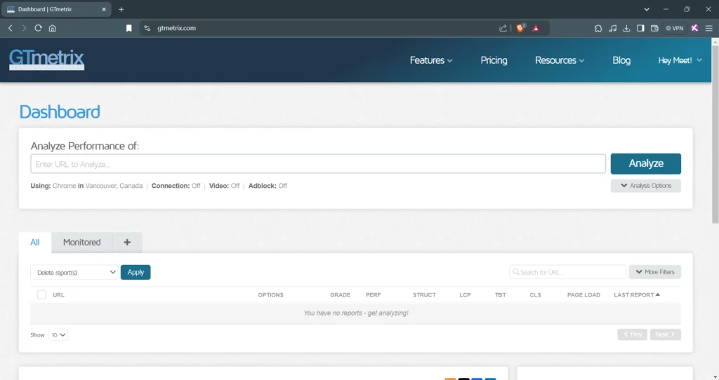The image size is (719, 380).
Task: Open the Pricing page
Action: [494, 60]
